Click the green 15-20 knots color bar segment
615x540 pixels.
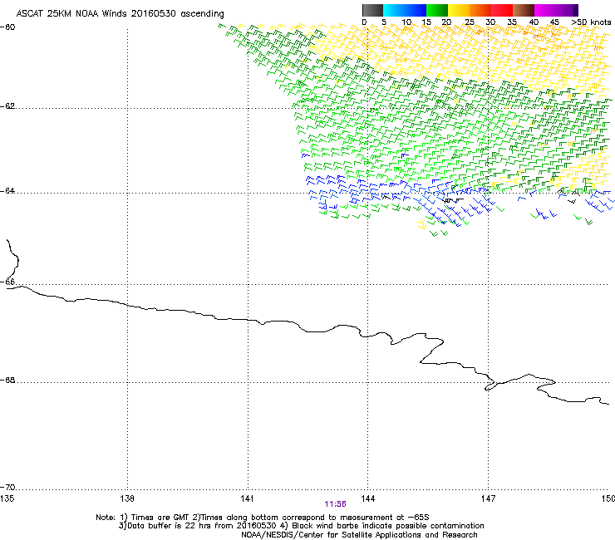437,10
